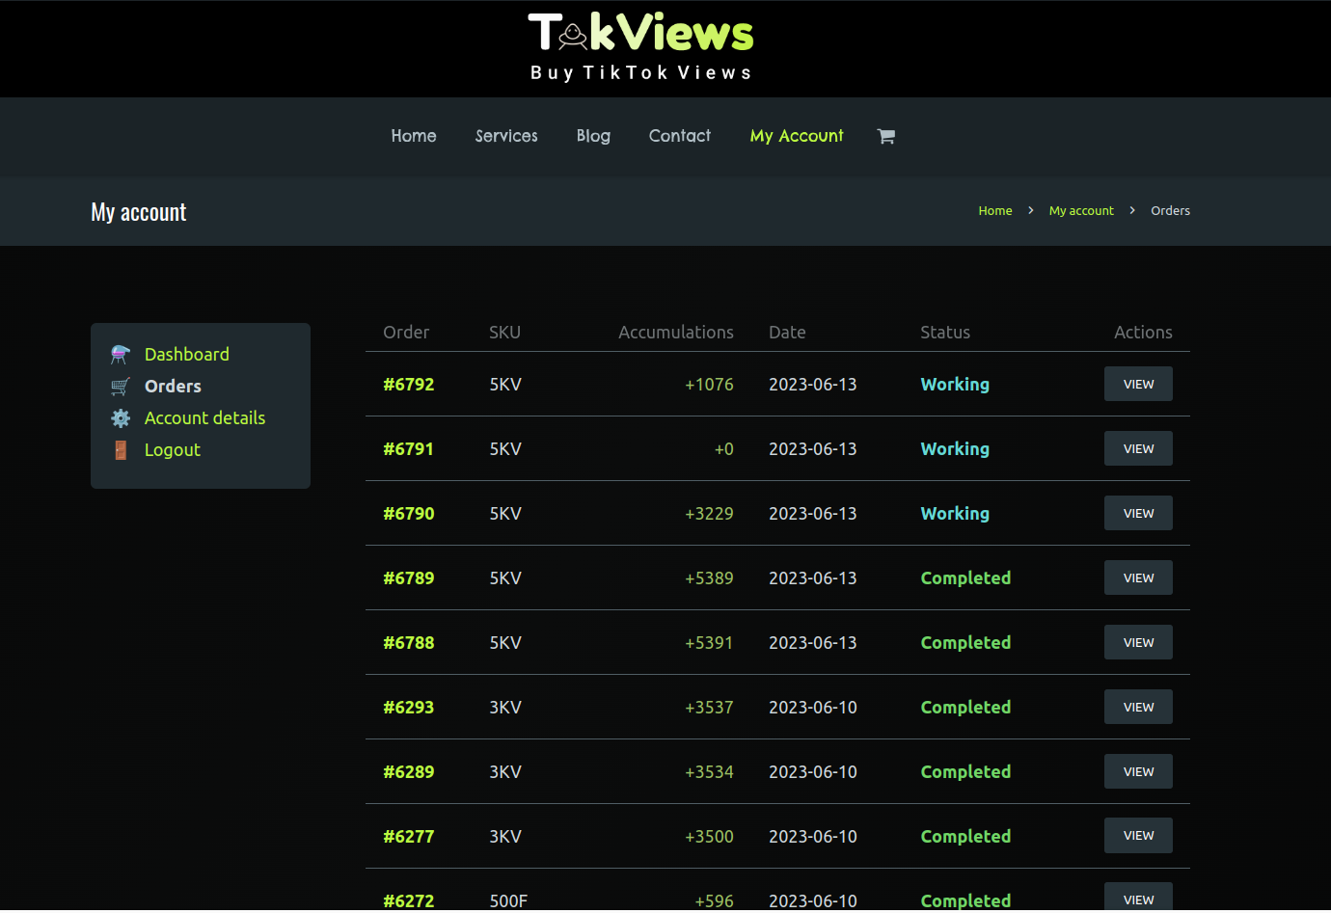Open Dashboard in the account sidebar
The image size is (1331, 913).
pyautogui.click(x=187, y=355)
